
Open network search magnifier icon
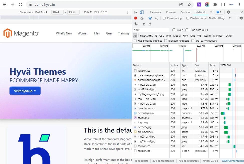[156, 18]
